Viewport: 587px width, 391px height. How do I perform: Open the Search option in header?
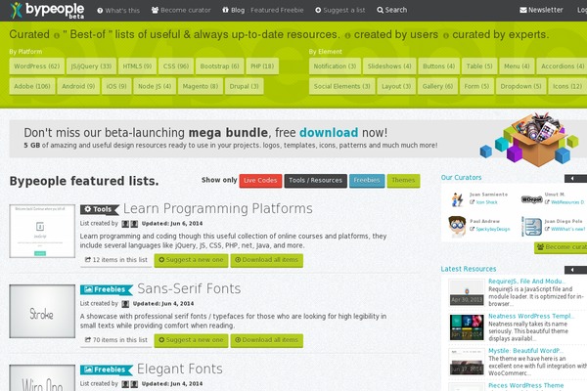click(x=392, y=10)
